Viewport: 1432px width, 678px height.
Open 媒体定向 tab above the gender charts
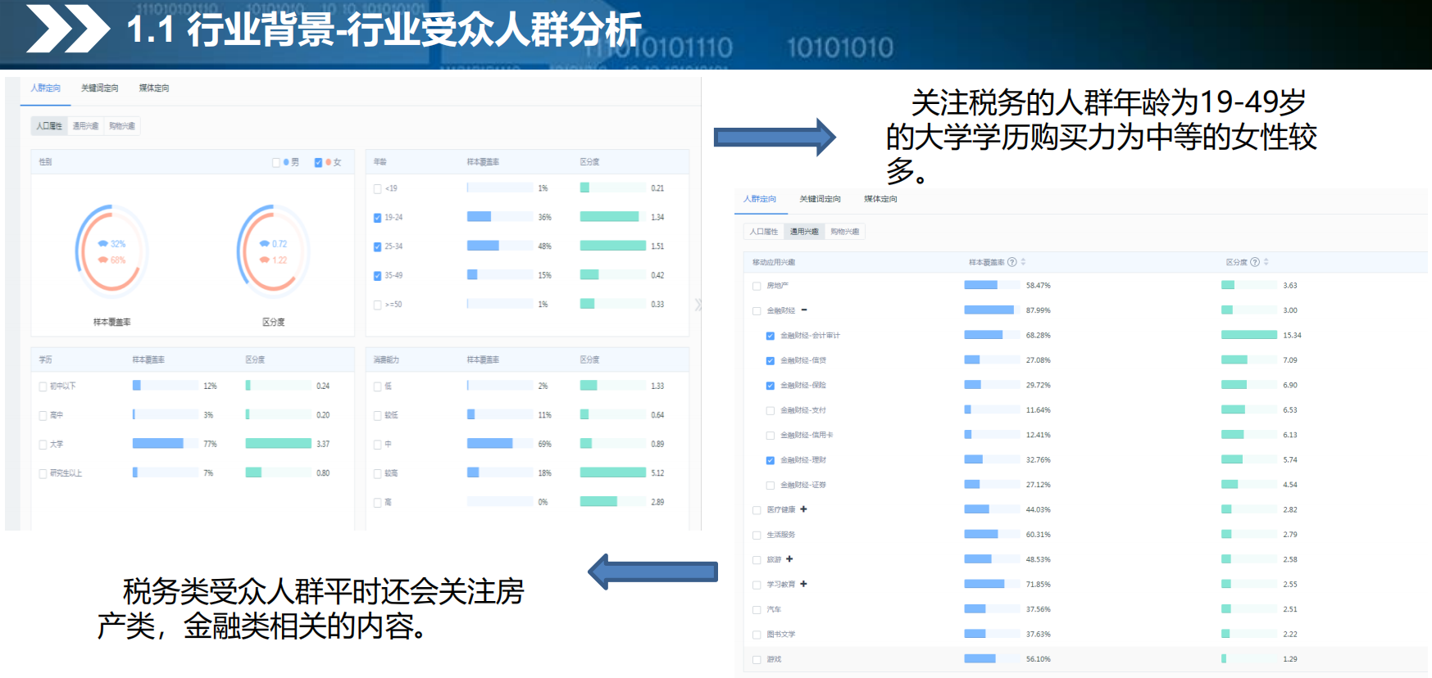[154, 88]
